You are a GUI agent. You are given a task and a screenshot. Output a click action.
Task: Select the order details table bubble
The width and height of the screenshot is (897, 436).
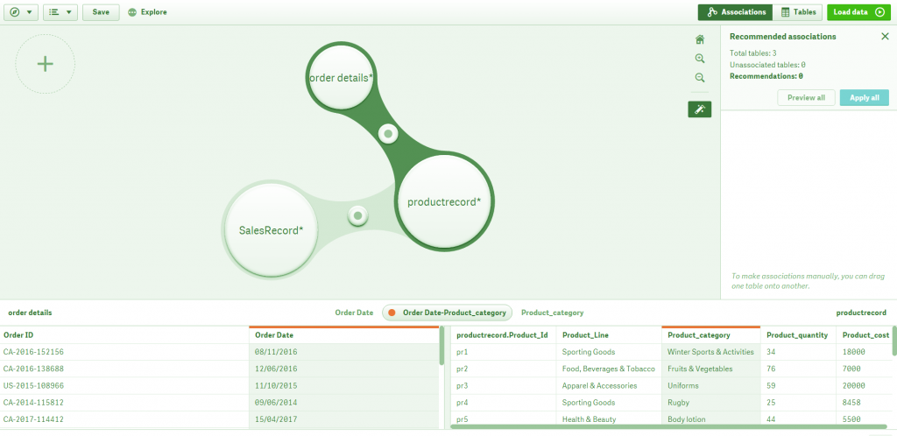pos(343,78)
